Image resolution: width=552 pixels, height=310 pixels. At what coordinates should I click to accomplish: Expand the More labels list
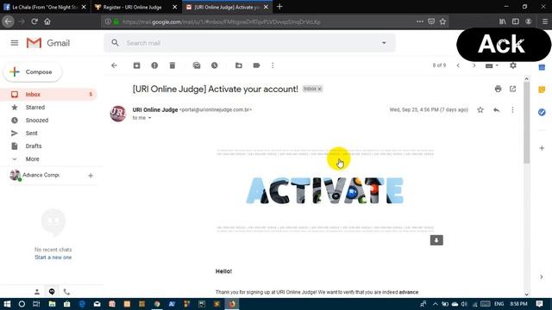coord(32,158)
